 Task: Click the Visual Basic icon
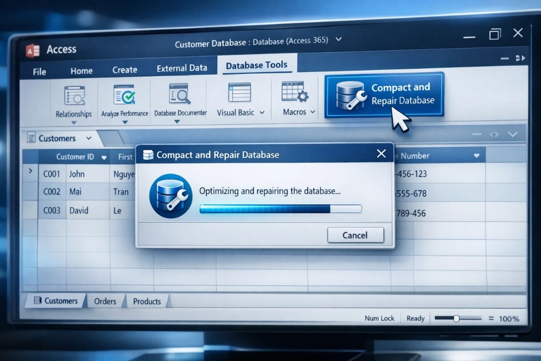click(240, 93)
